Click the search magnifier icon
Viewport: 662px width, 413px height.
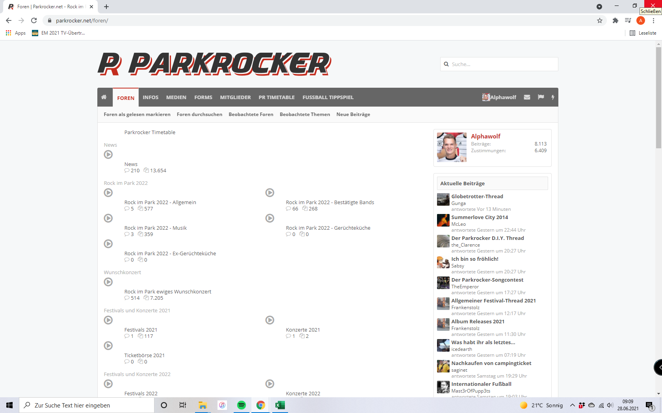point(446,64)
